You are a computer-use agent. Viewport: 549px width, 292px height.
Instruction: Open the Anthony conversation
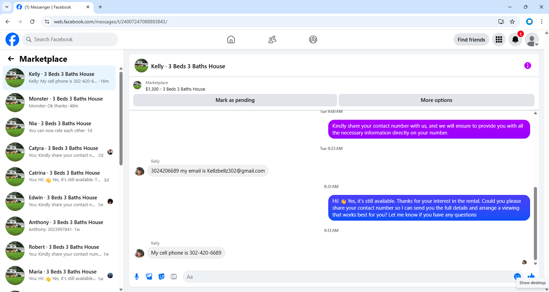[59, 226]
